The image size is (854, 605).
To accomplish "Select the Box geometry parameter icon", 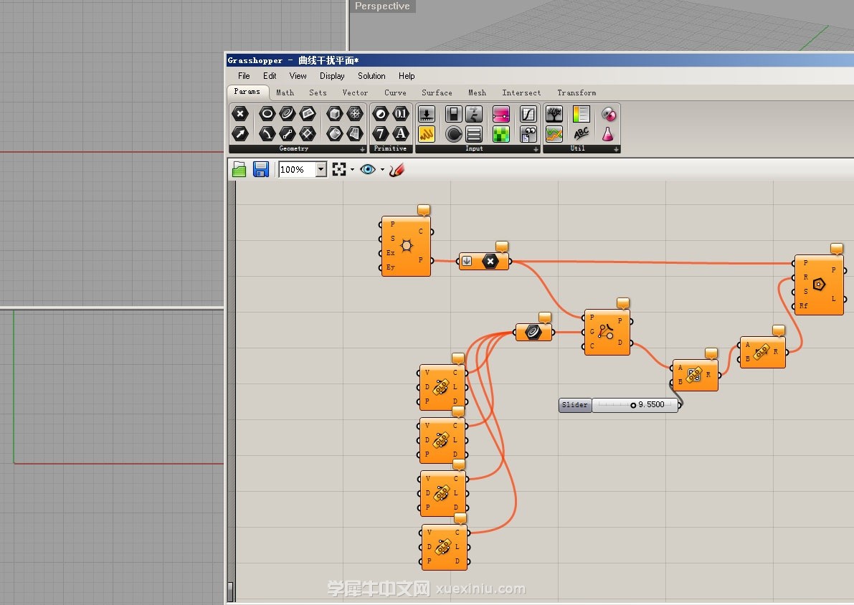I will click(x=334, y=114).
